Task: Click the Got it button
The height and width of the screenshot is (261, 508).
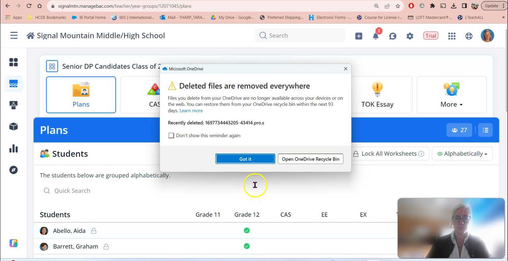Action: [245, 159]
